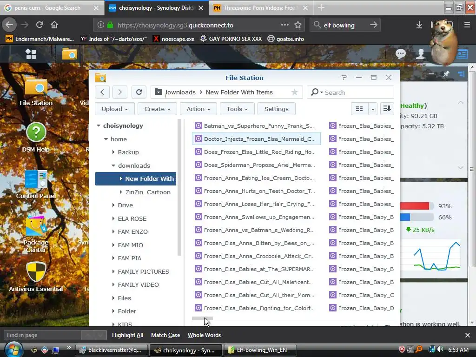This screenshot has width=476, height=357.
Task: Open the Package Center desktop icon
Action: (x=36, y=234)
